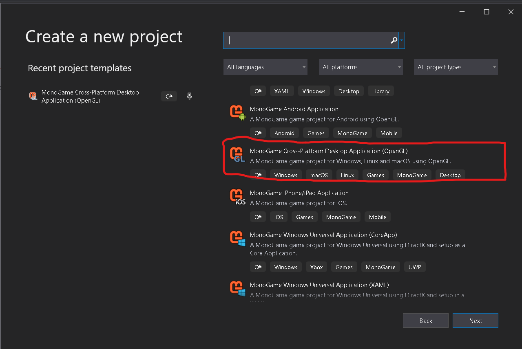The height and width of the screenshot is (349, 522).
Task: Click the Desktop tag in the OpenGL row
Action: tap(450, 175)
